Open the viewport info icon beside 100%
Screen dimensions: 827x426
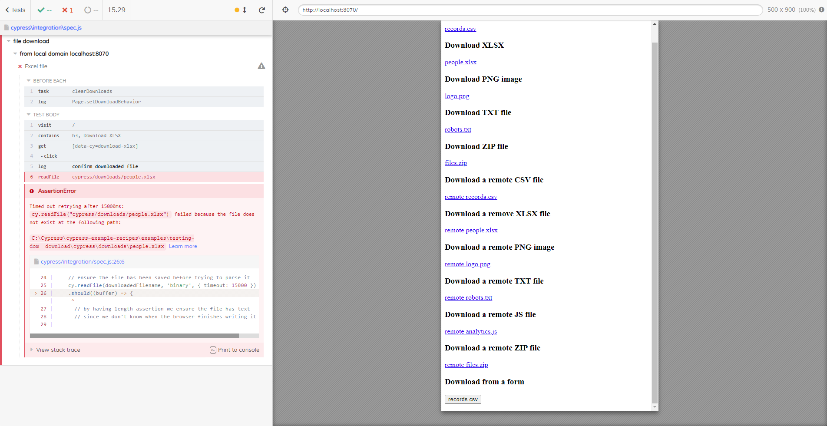(x=821, y=10)
